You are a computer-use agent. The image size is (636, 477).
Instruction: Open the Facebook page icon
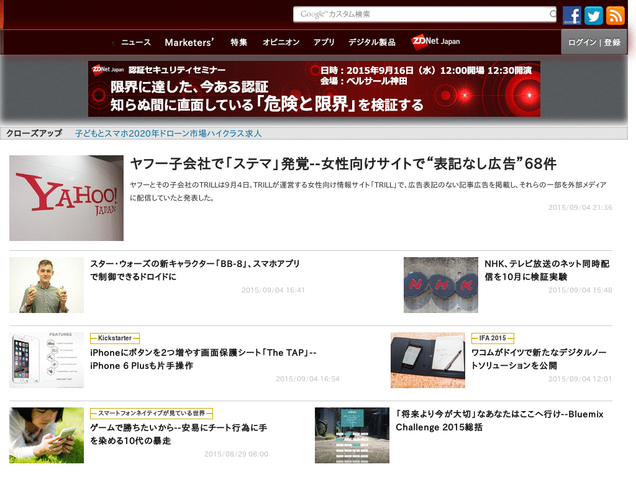pyautogui.click(x=571, y=16)
